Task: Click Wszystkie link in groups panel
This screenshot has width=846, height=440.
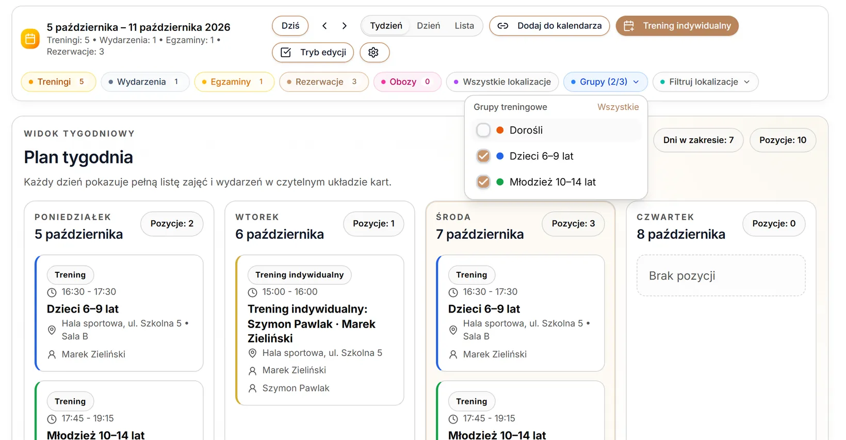Action: [x=618, y=107]
